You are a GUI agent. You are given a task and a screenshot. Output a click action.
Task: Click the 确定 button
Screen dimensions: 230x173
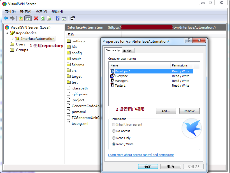[148, 166]
